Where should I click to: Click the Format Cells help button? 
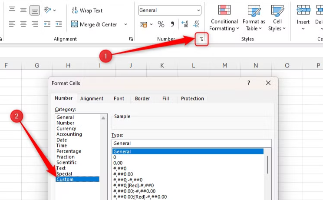coord(249,83)
